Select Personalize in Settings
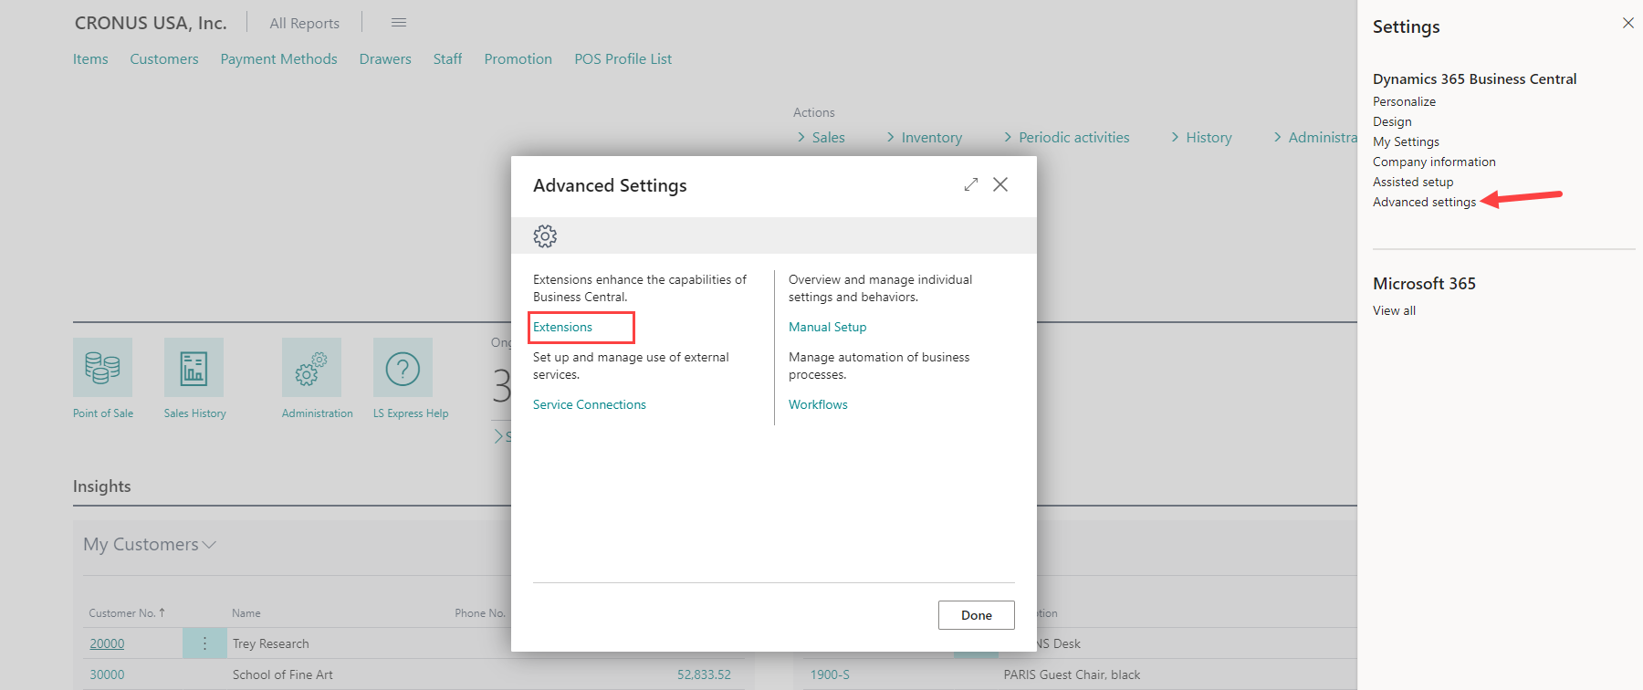This screenshot has height=690, width=1643. click(x=1405, y=101)
